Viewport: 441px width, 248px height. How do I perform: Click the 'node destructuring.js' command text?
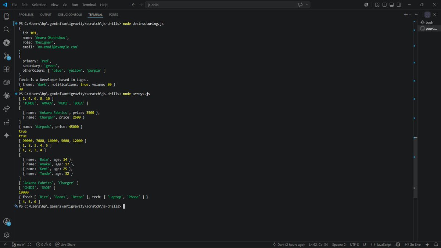click(x=143, y=24)
